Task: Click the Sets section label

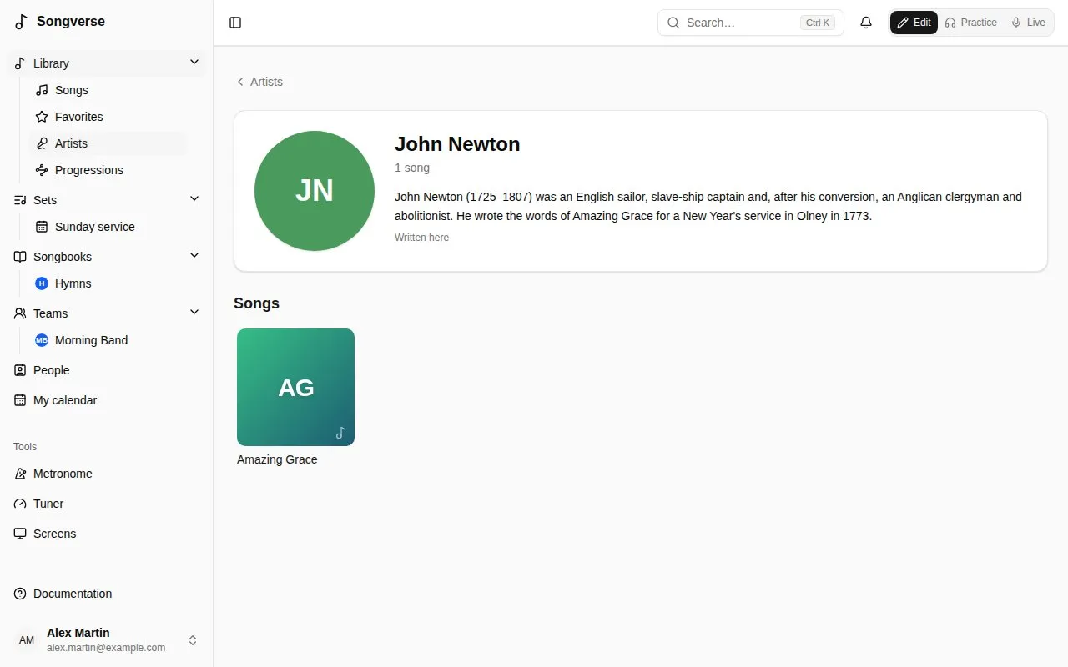Action: point(45,200)
